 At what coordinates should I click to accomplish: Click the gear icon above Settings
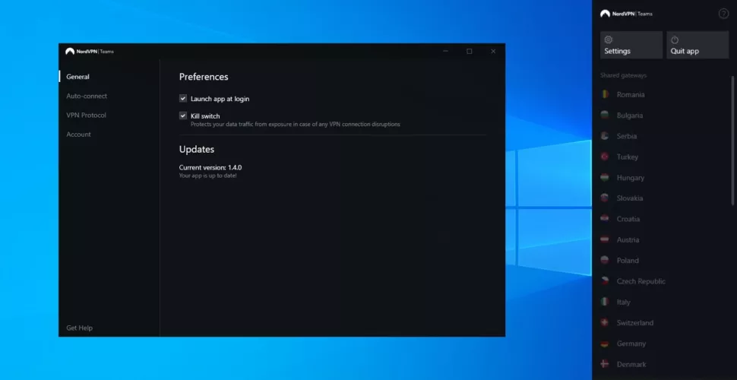[x=608, y=40]
